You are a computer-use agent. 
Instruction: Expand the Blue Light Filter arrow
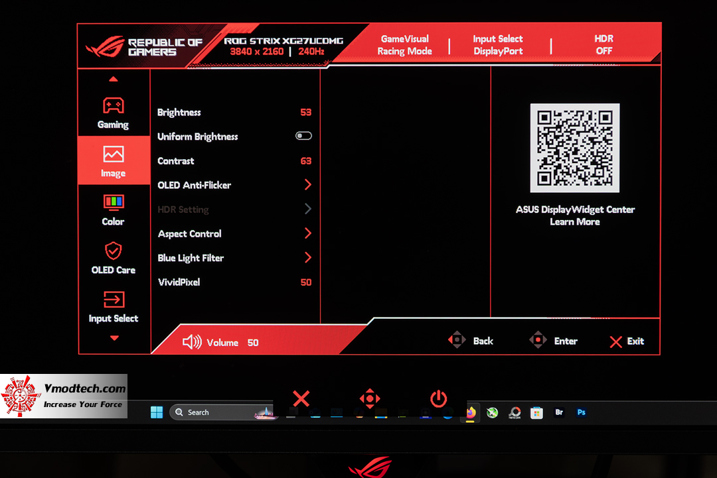coord(308,257)
